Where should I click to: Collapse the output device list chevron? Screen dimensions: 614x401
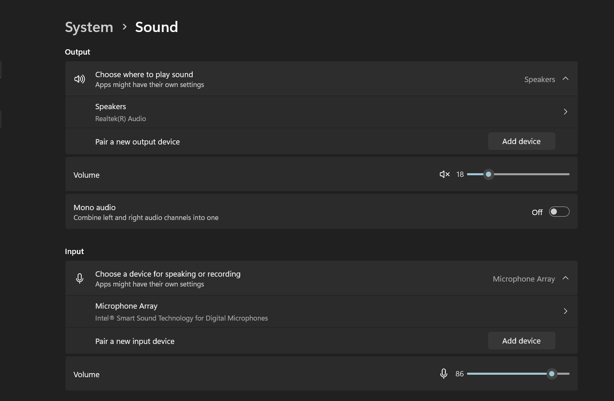coord(566,79)
